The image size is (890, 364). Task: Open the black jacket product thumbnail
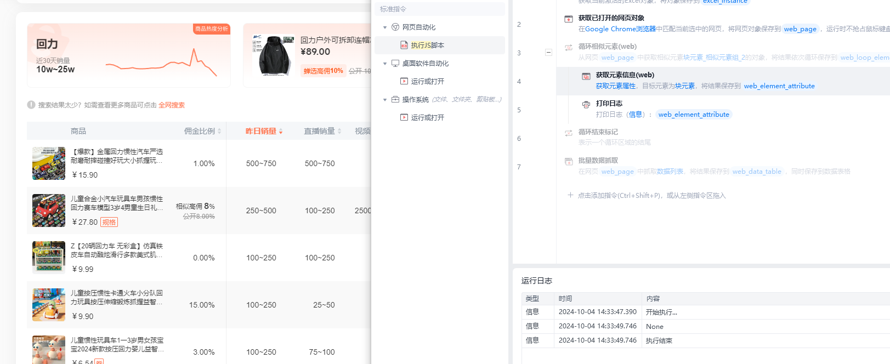(273, 56)
